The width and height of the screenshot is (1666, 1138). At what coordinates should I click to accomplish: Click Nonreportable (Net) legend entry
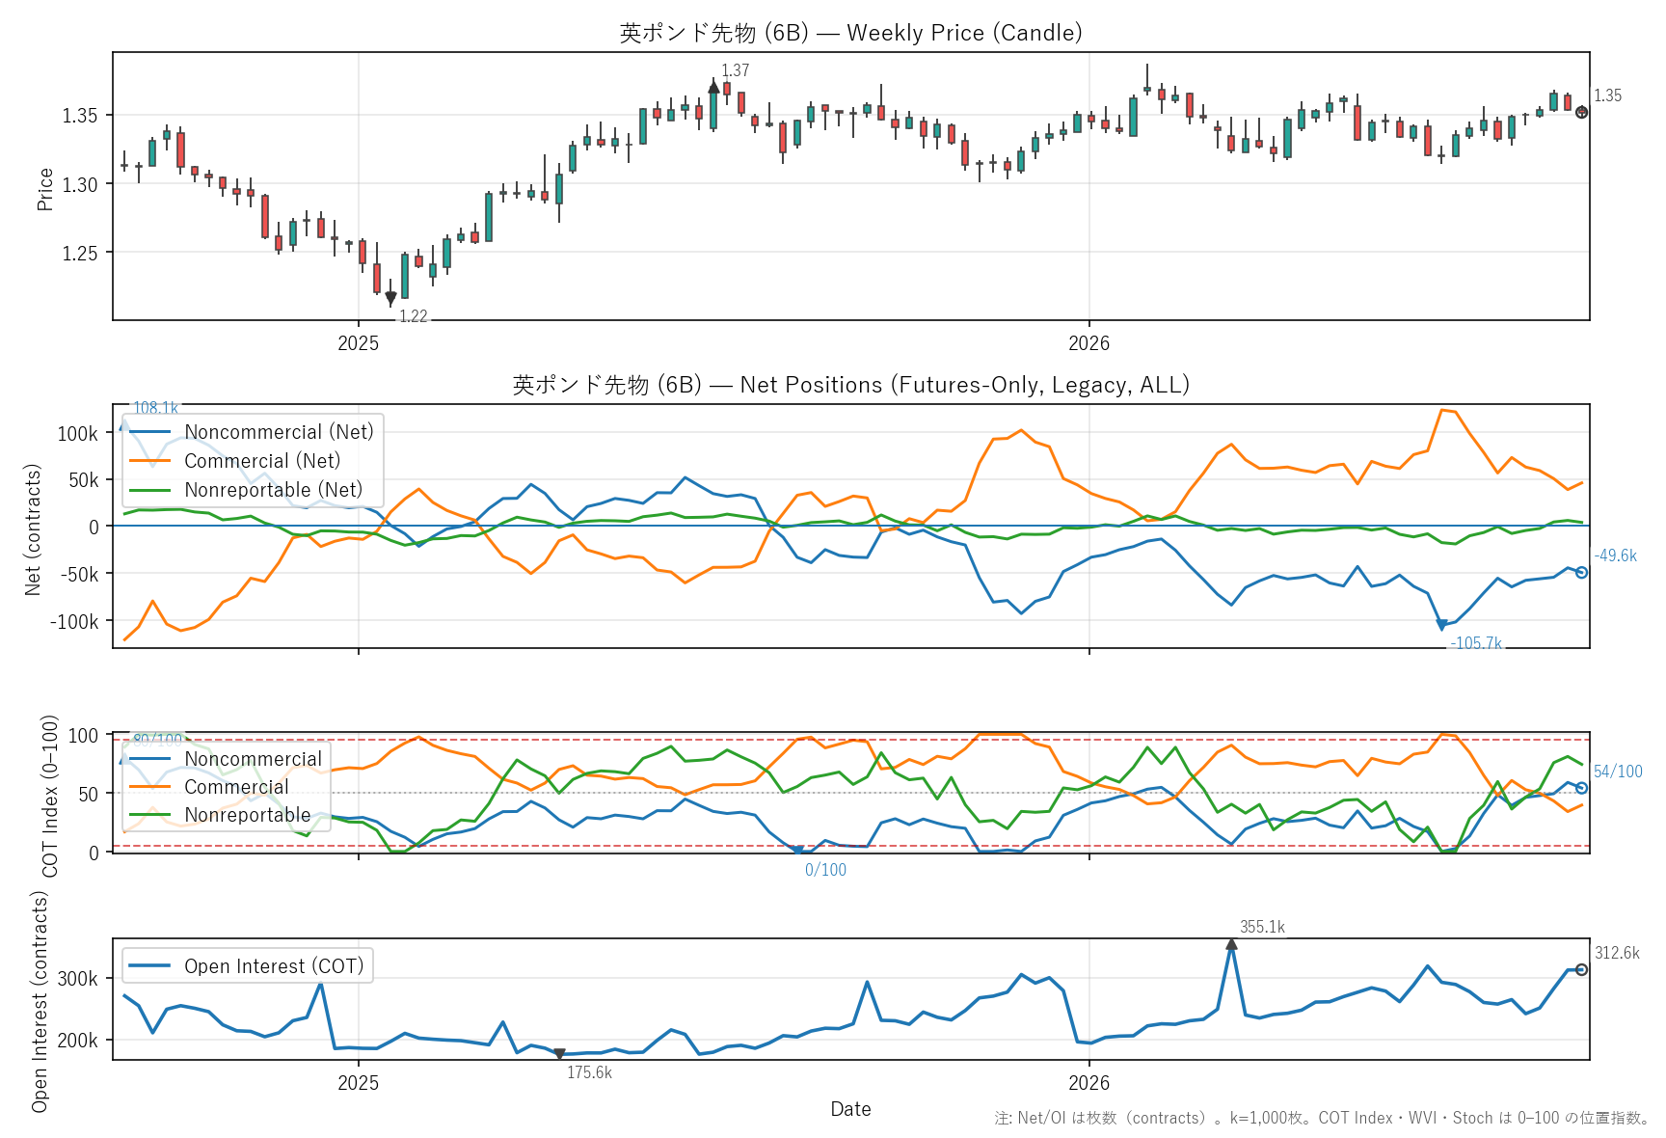point(246,490)
